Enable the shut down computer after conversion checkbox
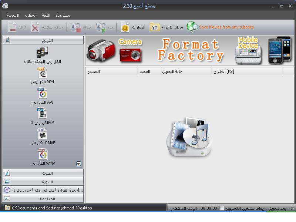The height and width of the screenshot is (222, 296). [222, 208]
